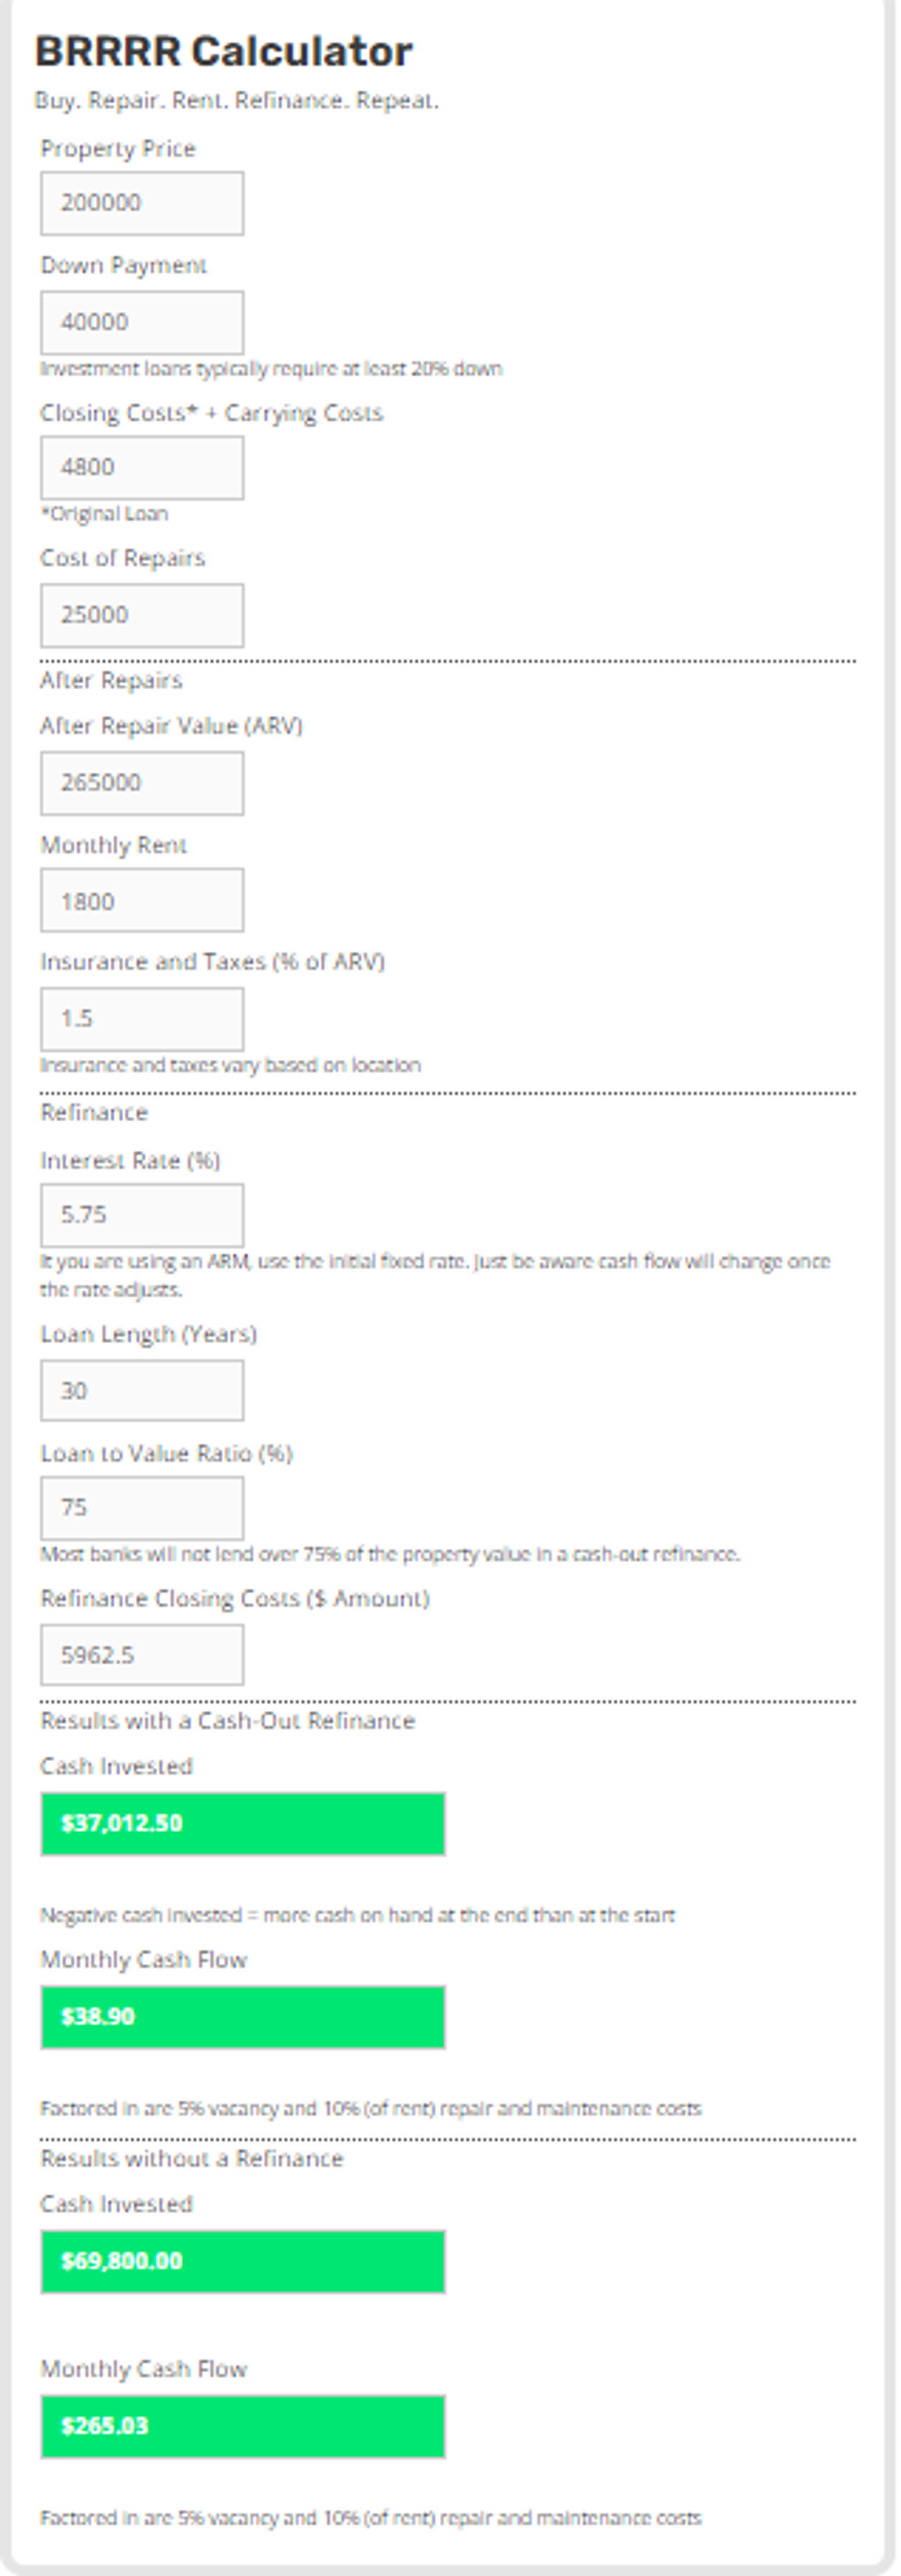Click the Monthly Rent input box
901x2576 pixels.
(x=142, y=900)
